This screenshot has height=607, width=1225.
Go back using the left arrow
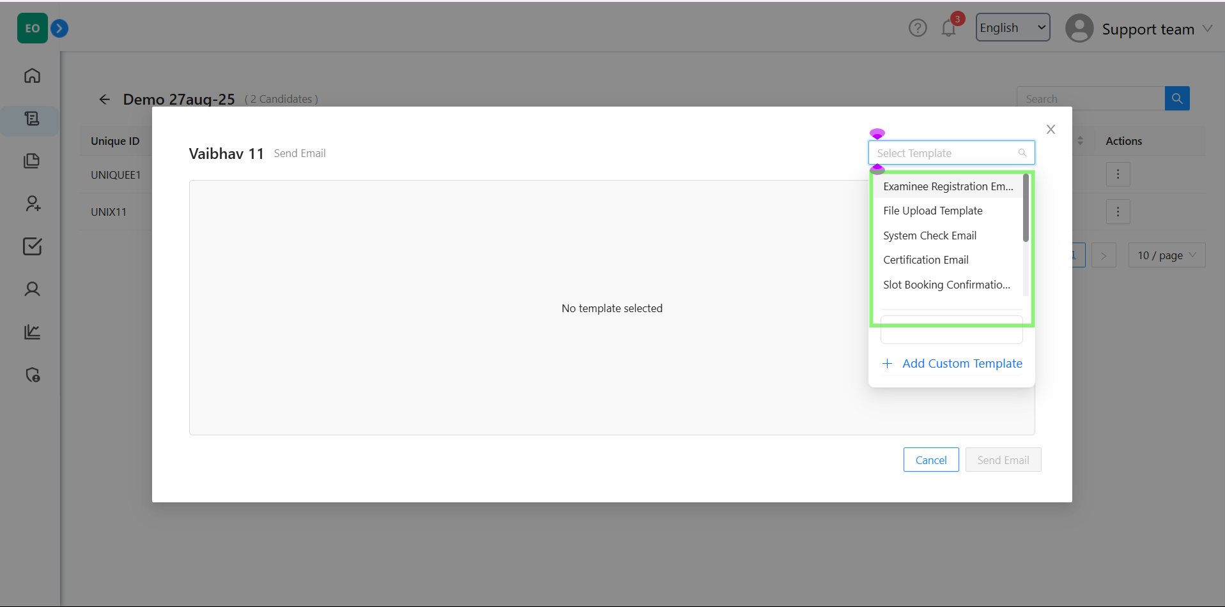point(105,100)
